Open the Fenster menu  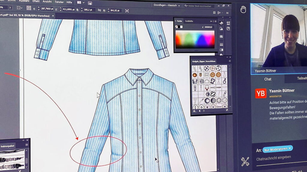click(59, 2)
